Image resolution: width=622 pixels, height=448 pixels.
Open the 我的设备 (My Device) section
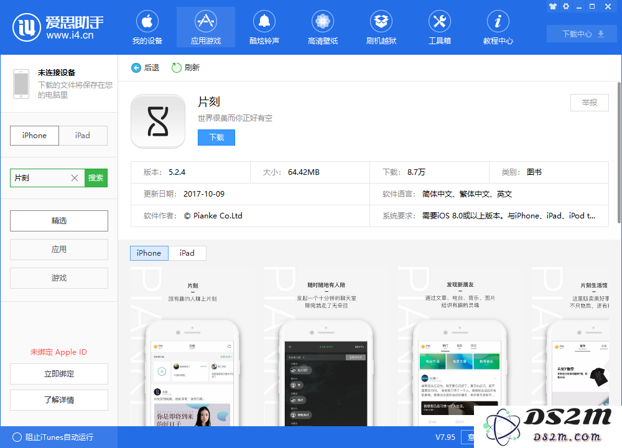click(x=147, y=27)
